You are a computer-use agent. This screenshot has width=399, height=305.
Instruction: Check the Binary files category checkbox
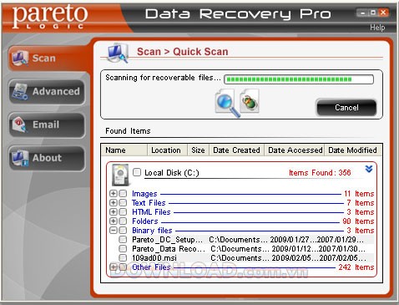click(123, 230)
